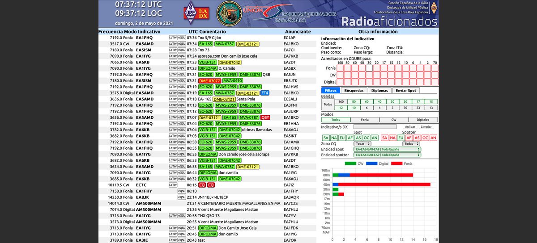537x243 pixels.
Task: Toggle the 160 band filter
Action: click(x=342, y=102)
